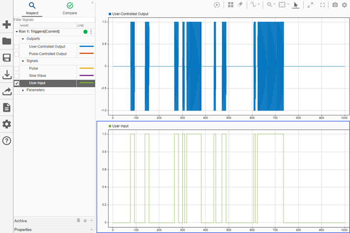
Task: Switch to the Compare tab
Action: tap(70, 8)
